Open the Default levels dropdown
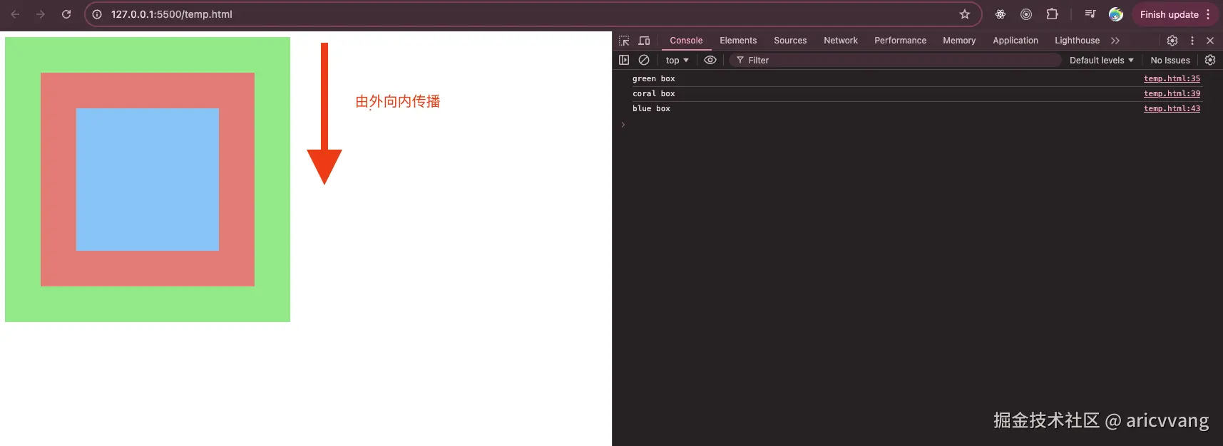 pos(1101,61)
